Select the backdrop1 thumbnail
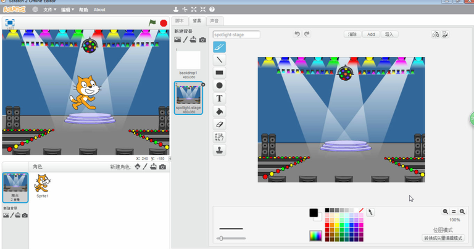The width and height of the screenshot is (474, 249). pyautogui.click(x=188, y=63)
